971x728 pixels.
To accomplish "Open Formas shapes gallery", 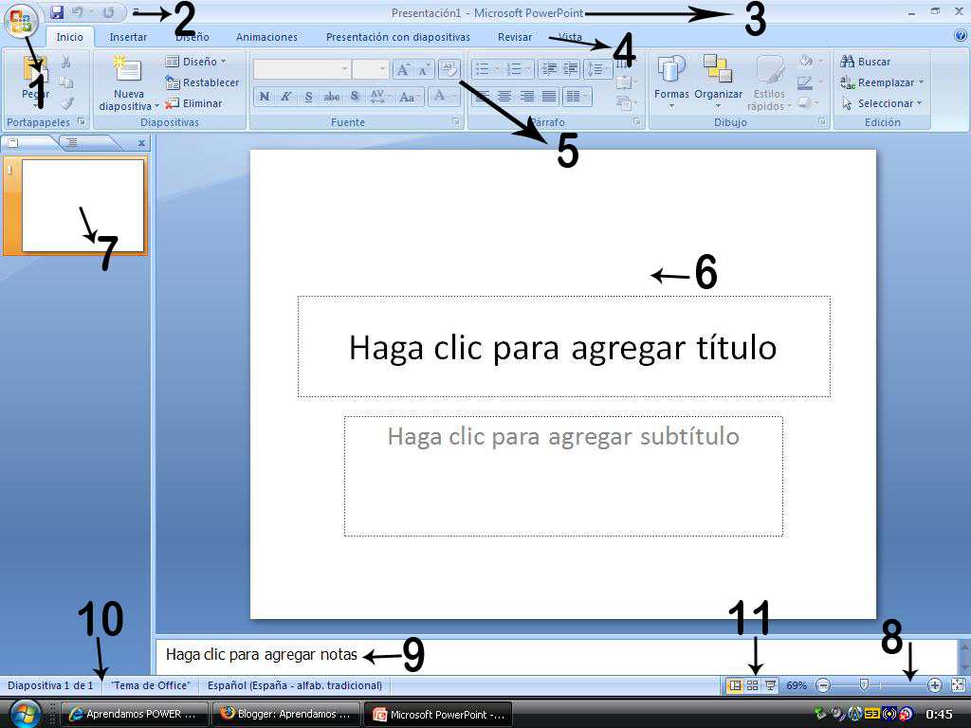I will point(671,81).
